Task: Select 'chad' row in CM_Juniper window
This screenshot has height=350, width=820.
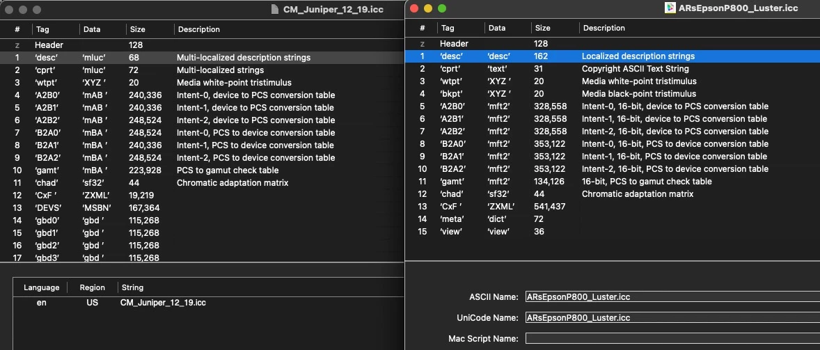Action: 203,183
